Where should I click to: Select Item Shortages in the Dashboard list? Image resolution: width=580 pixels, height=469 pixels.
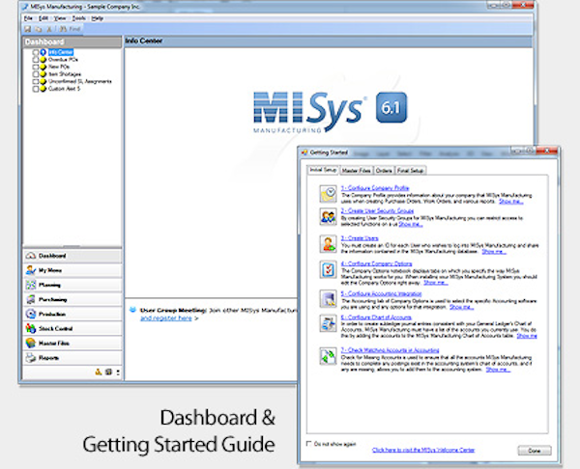[x=65, y=74]
